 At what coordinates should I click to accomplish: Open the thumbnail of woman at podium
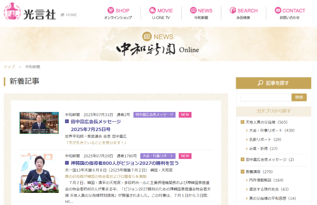coord(39,173)
